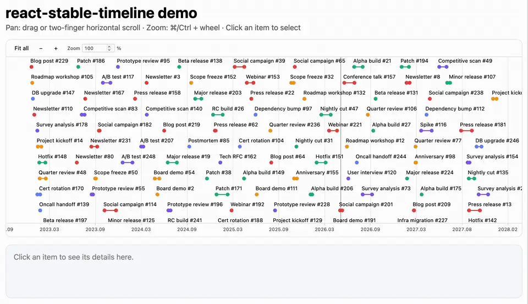Choose Webinar #192 item
Screen dimensions: 528x304
247,204
